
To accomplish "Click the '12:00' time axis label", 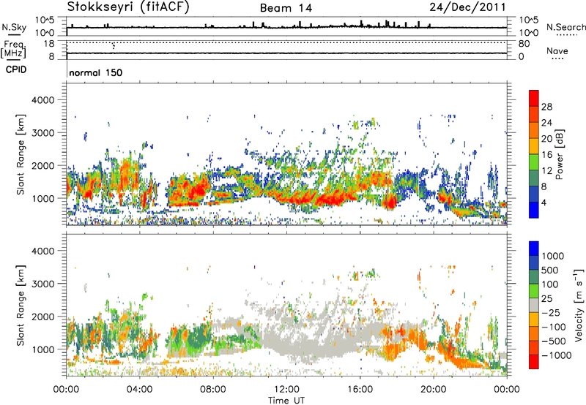I will pos(286,390).
